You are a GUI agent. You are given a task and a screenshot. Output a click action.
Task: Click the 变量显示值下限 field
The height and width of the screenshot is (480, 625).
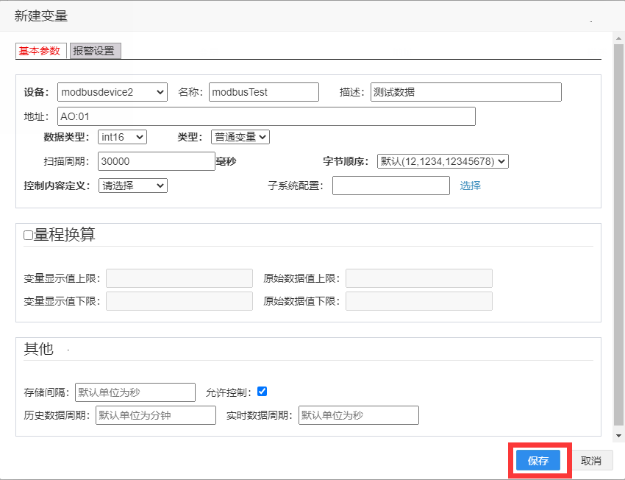(x=179, y=301)
